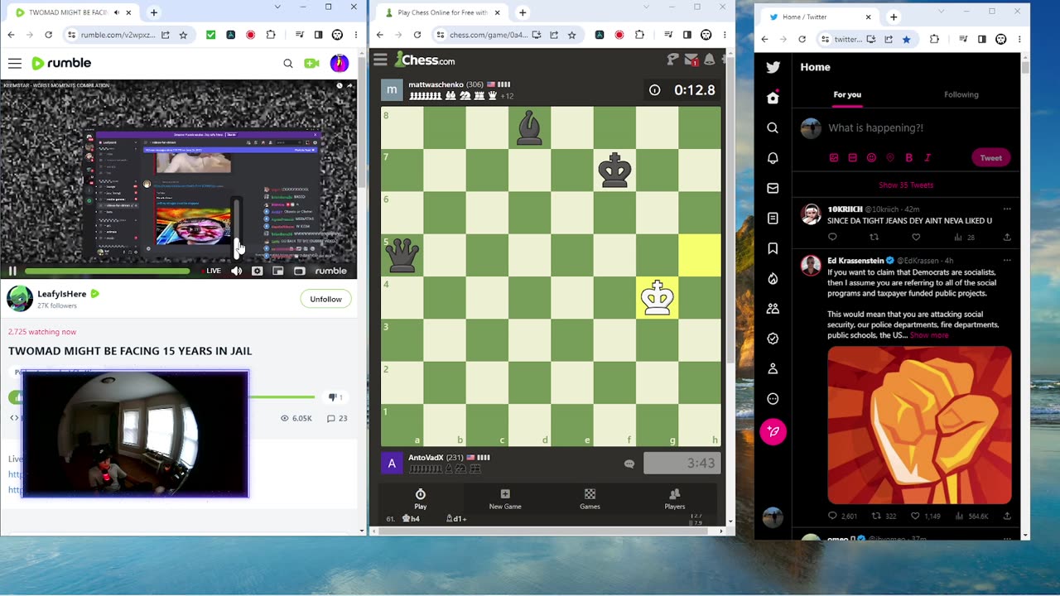Open Twitter Explore search in sidebar

[773, 127]
